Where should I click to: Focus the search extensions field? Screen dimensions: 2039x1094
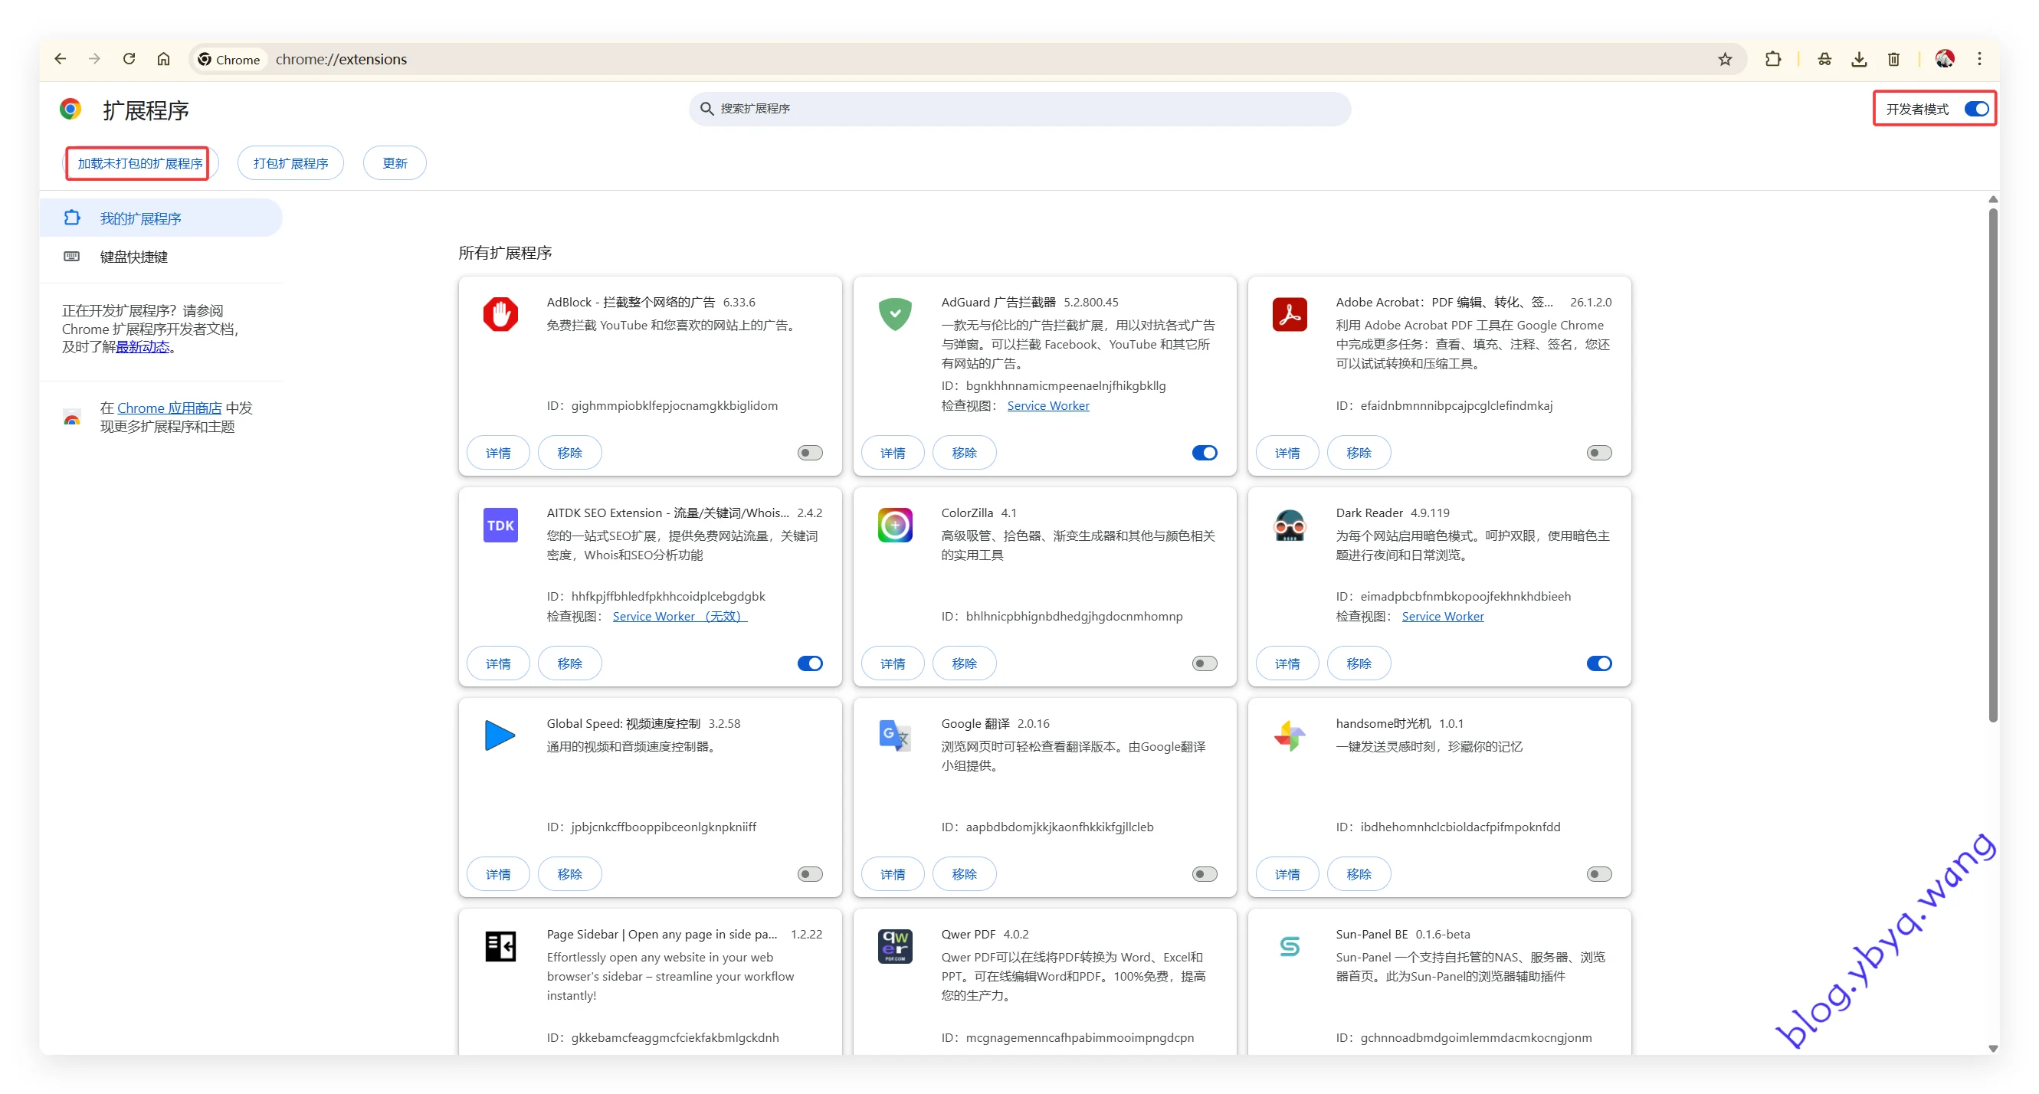(x=1019, y=109)
